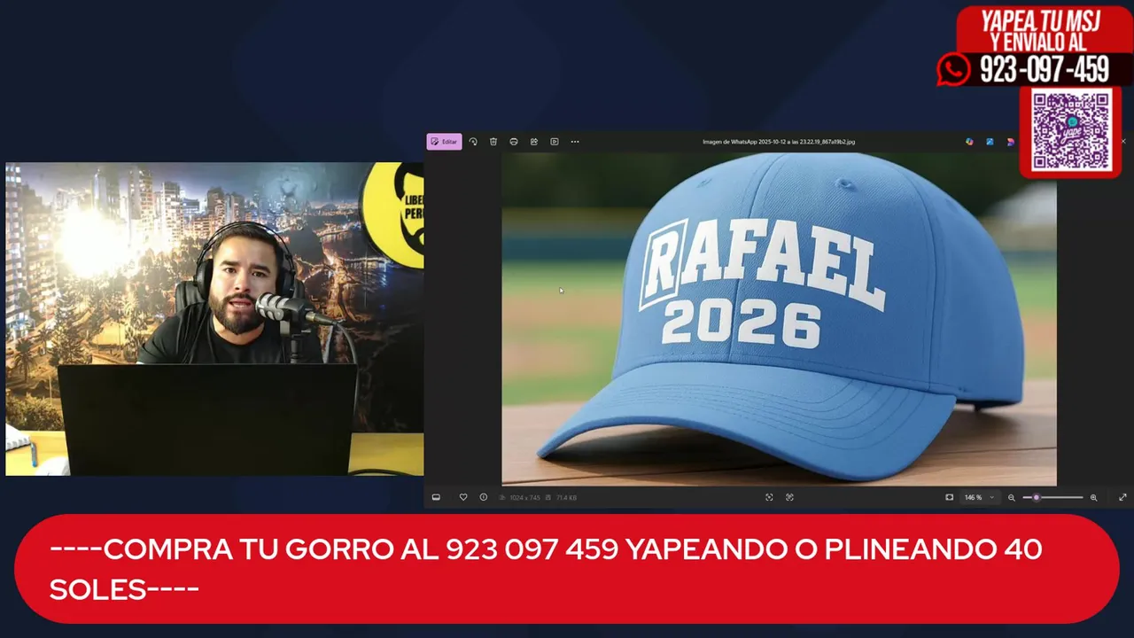Image resolution: width=1134 pixels, height=638 pixels.
Task: Open the Clipchamp icon in title bar
Action: click(x=1010, y=142)
